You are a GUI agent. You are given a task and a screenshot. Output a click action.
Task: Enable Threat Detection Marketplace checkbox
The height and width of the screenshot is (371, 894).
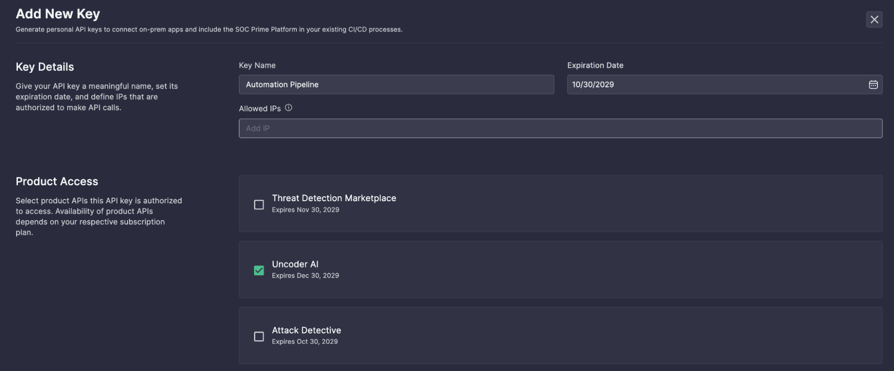[259, 205]
